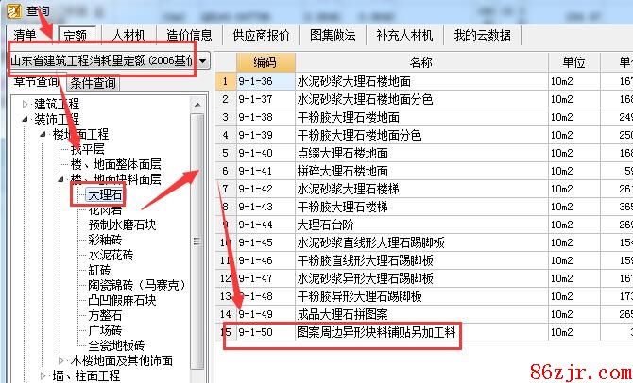Collapse the 装饰工程 tree node
The height and width of the screenshot is (383, 633).
tap(26, 120)
